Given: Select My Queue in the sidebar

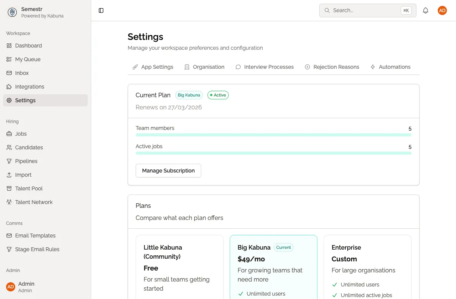Looking at the screenshot, I should (27, 59).
